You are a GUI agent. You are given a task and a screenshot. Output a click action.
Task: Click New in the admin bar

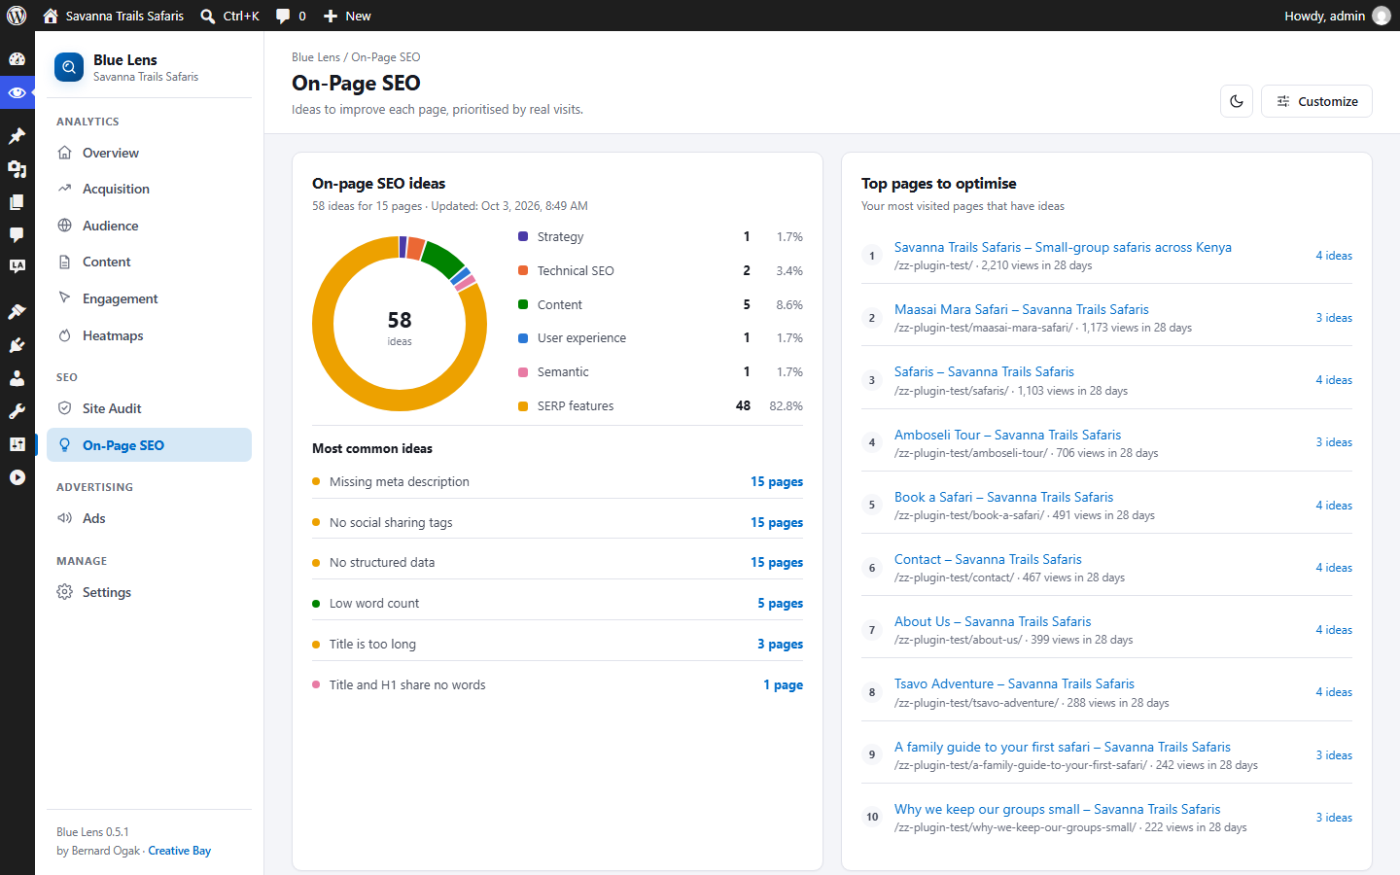point(347,16)
